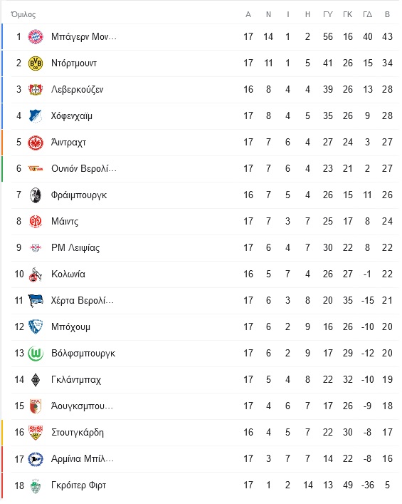Open team link Γκλάντμπαχ
Screen dimensions: 402x504
pos(76,380)
